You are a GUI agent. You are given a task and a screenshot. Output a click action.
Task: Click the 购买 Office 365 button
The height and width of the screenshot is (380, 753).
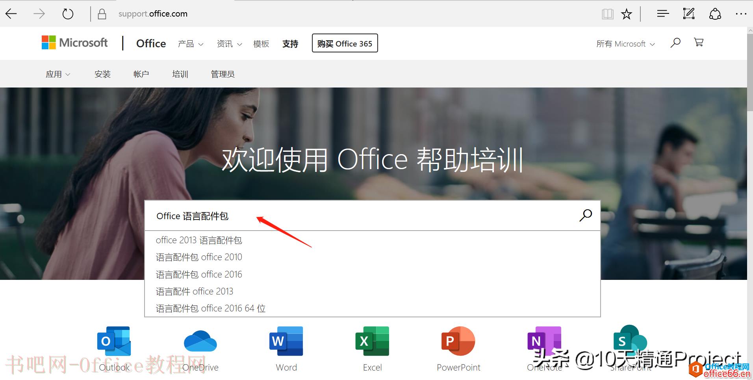point(345,43)
